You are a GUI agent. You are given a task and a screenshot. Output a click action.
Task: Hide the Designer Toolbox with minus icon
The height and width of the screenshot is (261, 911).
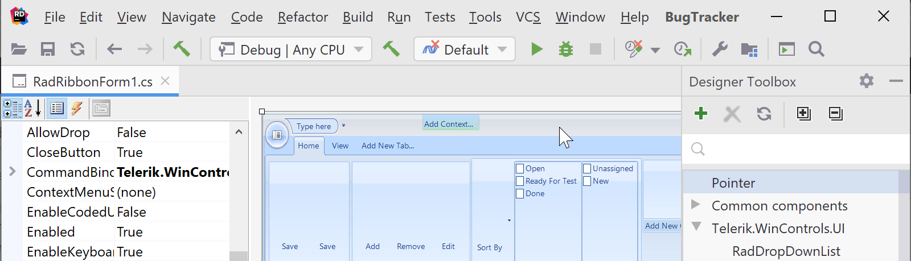point(896,81)
